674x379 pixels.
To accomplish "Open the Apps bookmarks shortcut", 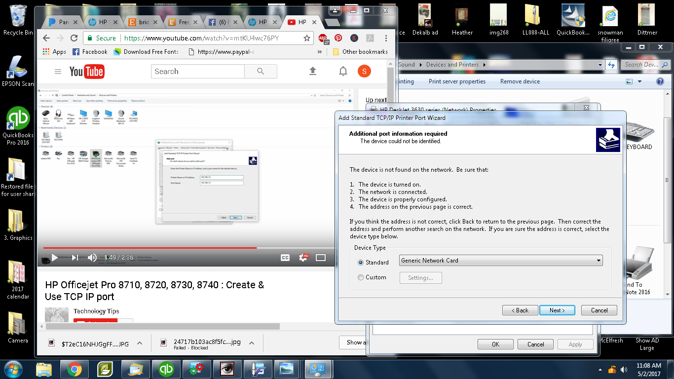I will [54, 52].
